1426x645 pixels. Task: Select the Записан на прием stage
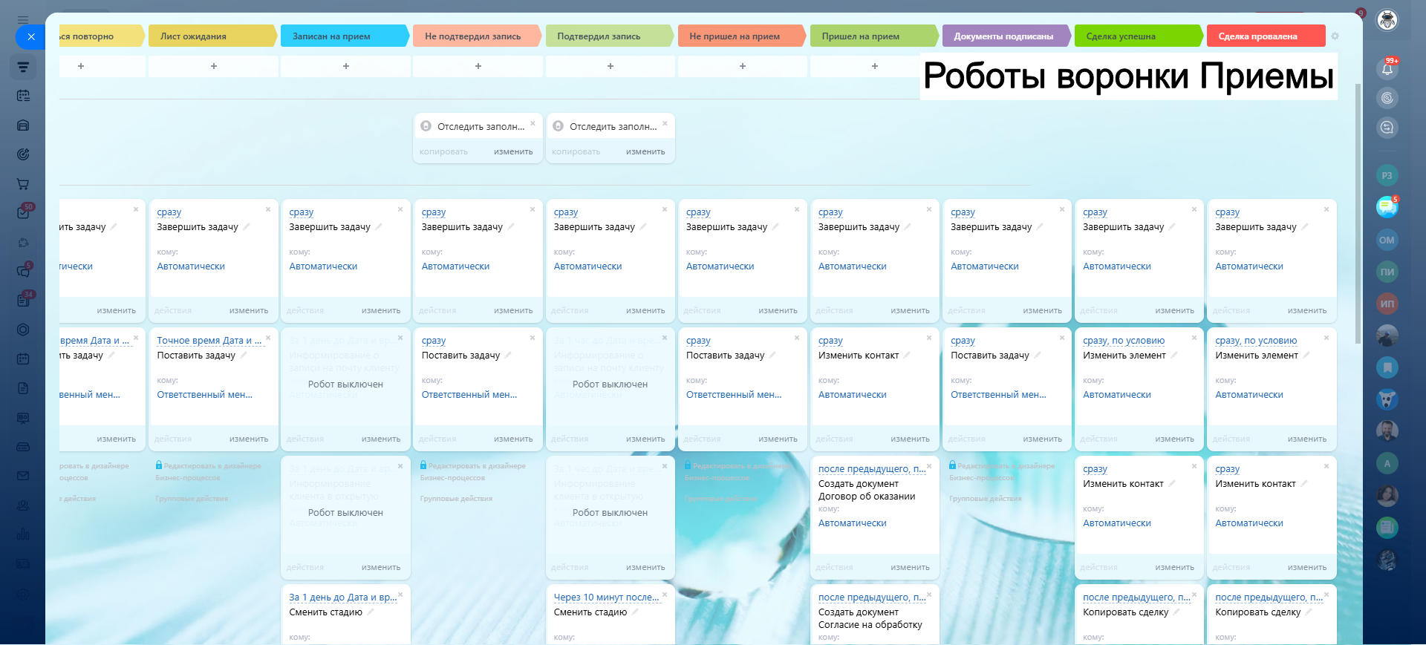coord(345,36)
